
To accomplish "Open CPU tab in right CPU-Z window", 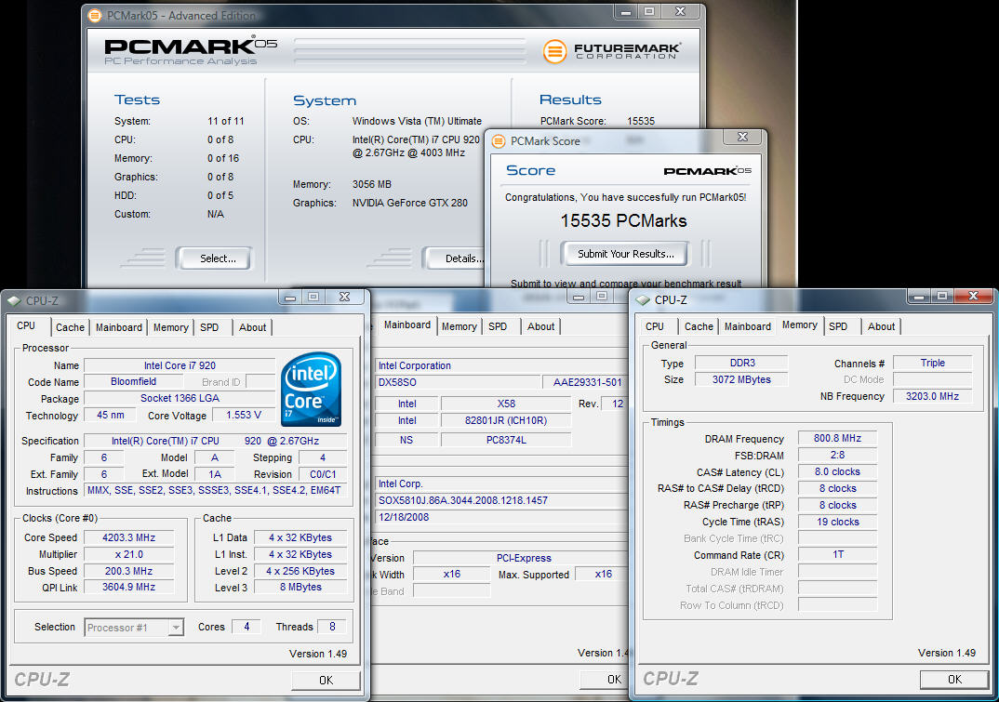I will [654, 326].
